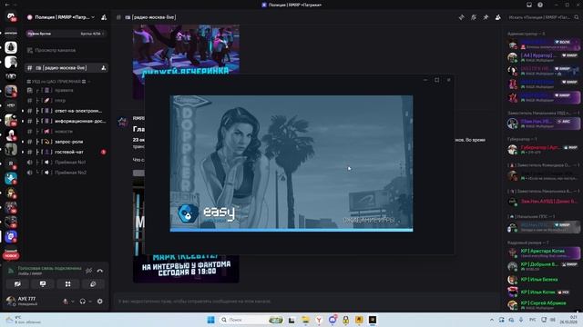The image size is (583, 327).
Task: Open Windows Start button on taskbar
Action: pos(210,320)
